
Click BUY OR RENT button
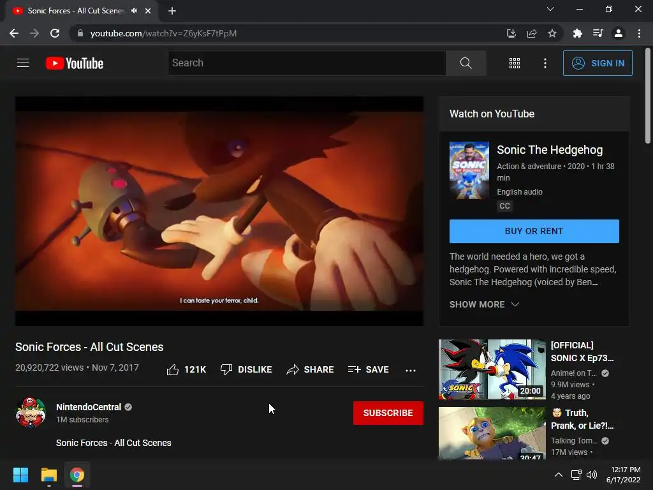pyautogui.click(x=534, y=231)
